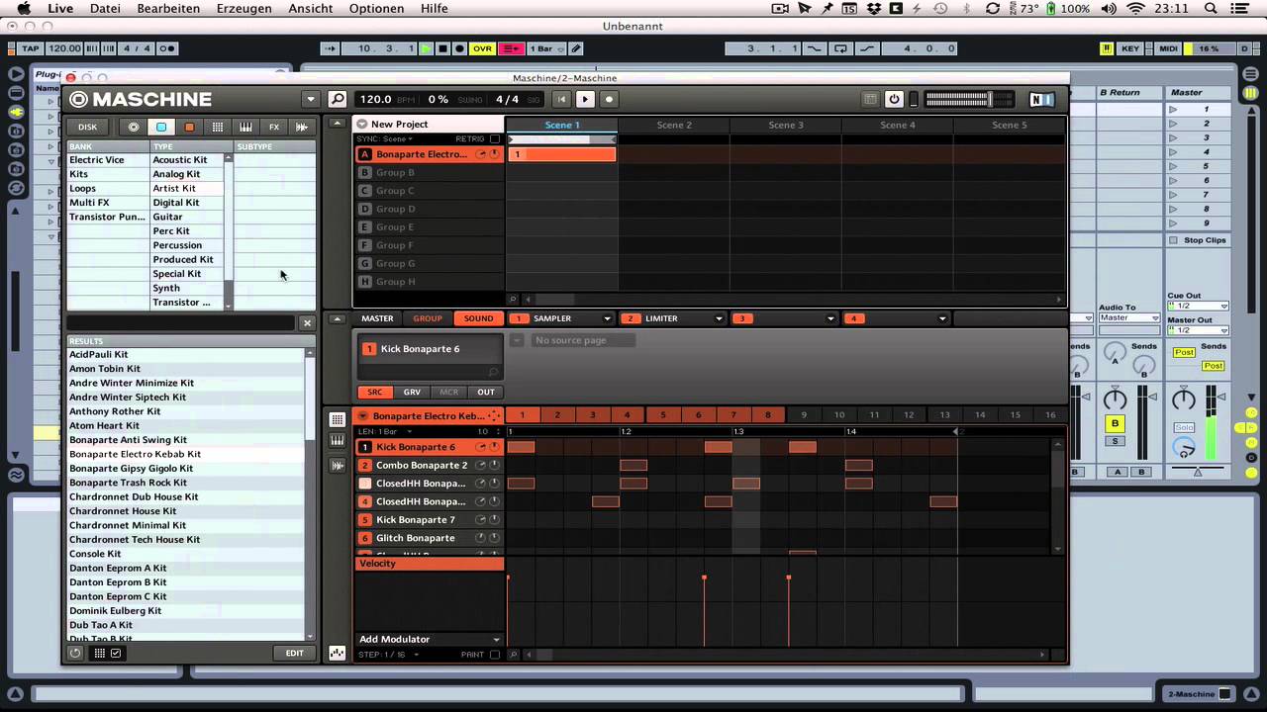The image size is (1267, 712).
Task: Switch to the GROUP tab
Action: (428, 318)
